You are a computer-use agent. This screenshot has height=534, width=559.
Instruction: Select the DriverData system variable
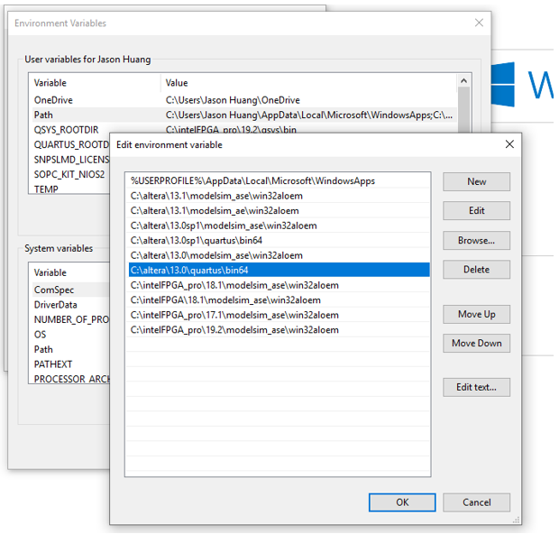point(71,305)
